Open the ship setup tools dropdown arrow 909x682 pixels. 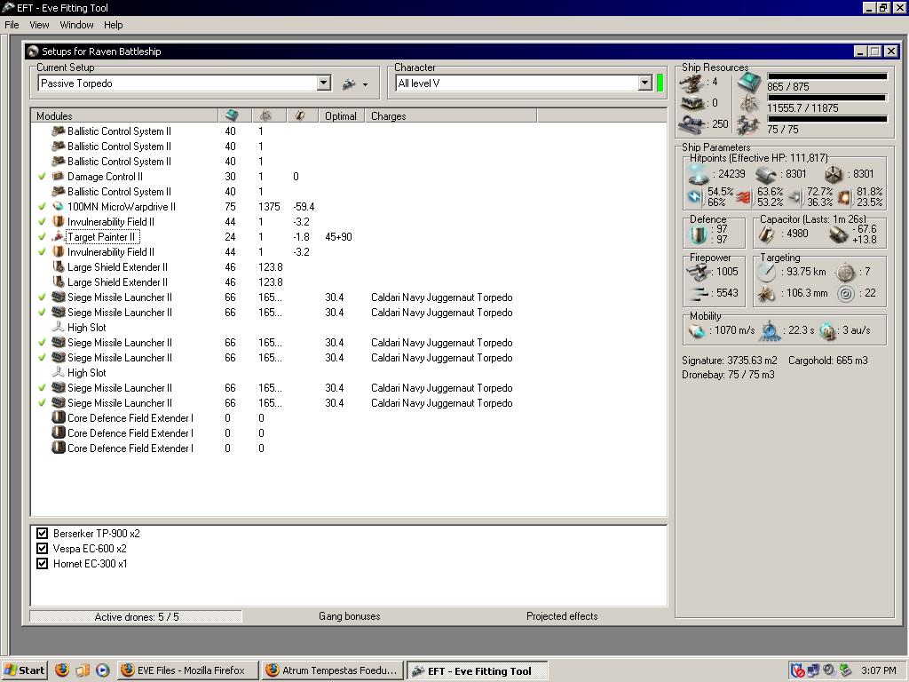365,84
